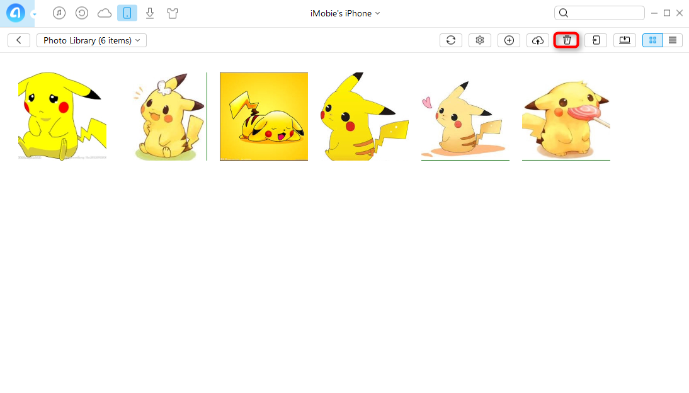Close the AnyTrans window
689x393 pixels.
(680, 13)
